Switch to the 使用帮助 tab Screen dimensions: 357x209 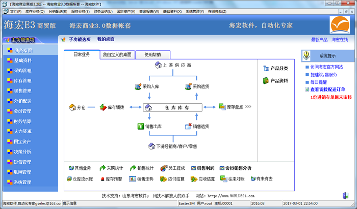click(152, 55)
